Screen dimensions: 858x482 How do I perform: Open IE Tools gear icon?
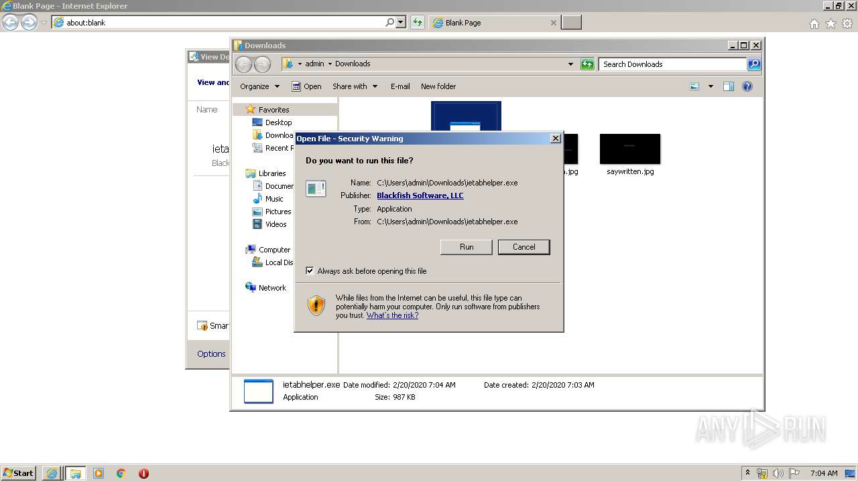click(x=847, y=23)
